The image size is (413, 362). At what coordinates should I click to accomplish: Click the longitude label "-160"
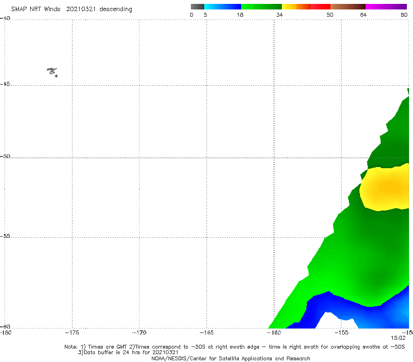pyautogui.click(x=274, y=332)
